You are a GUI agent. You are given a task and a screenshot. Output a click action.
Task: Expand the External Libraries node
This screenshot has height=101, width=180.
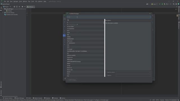(x=3, y=13)
